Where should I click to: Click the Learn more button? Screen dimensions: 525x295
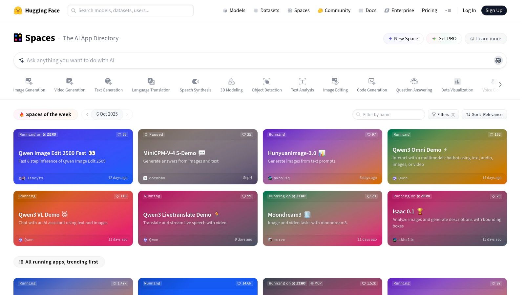tap(486, 39)
